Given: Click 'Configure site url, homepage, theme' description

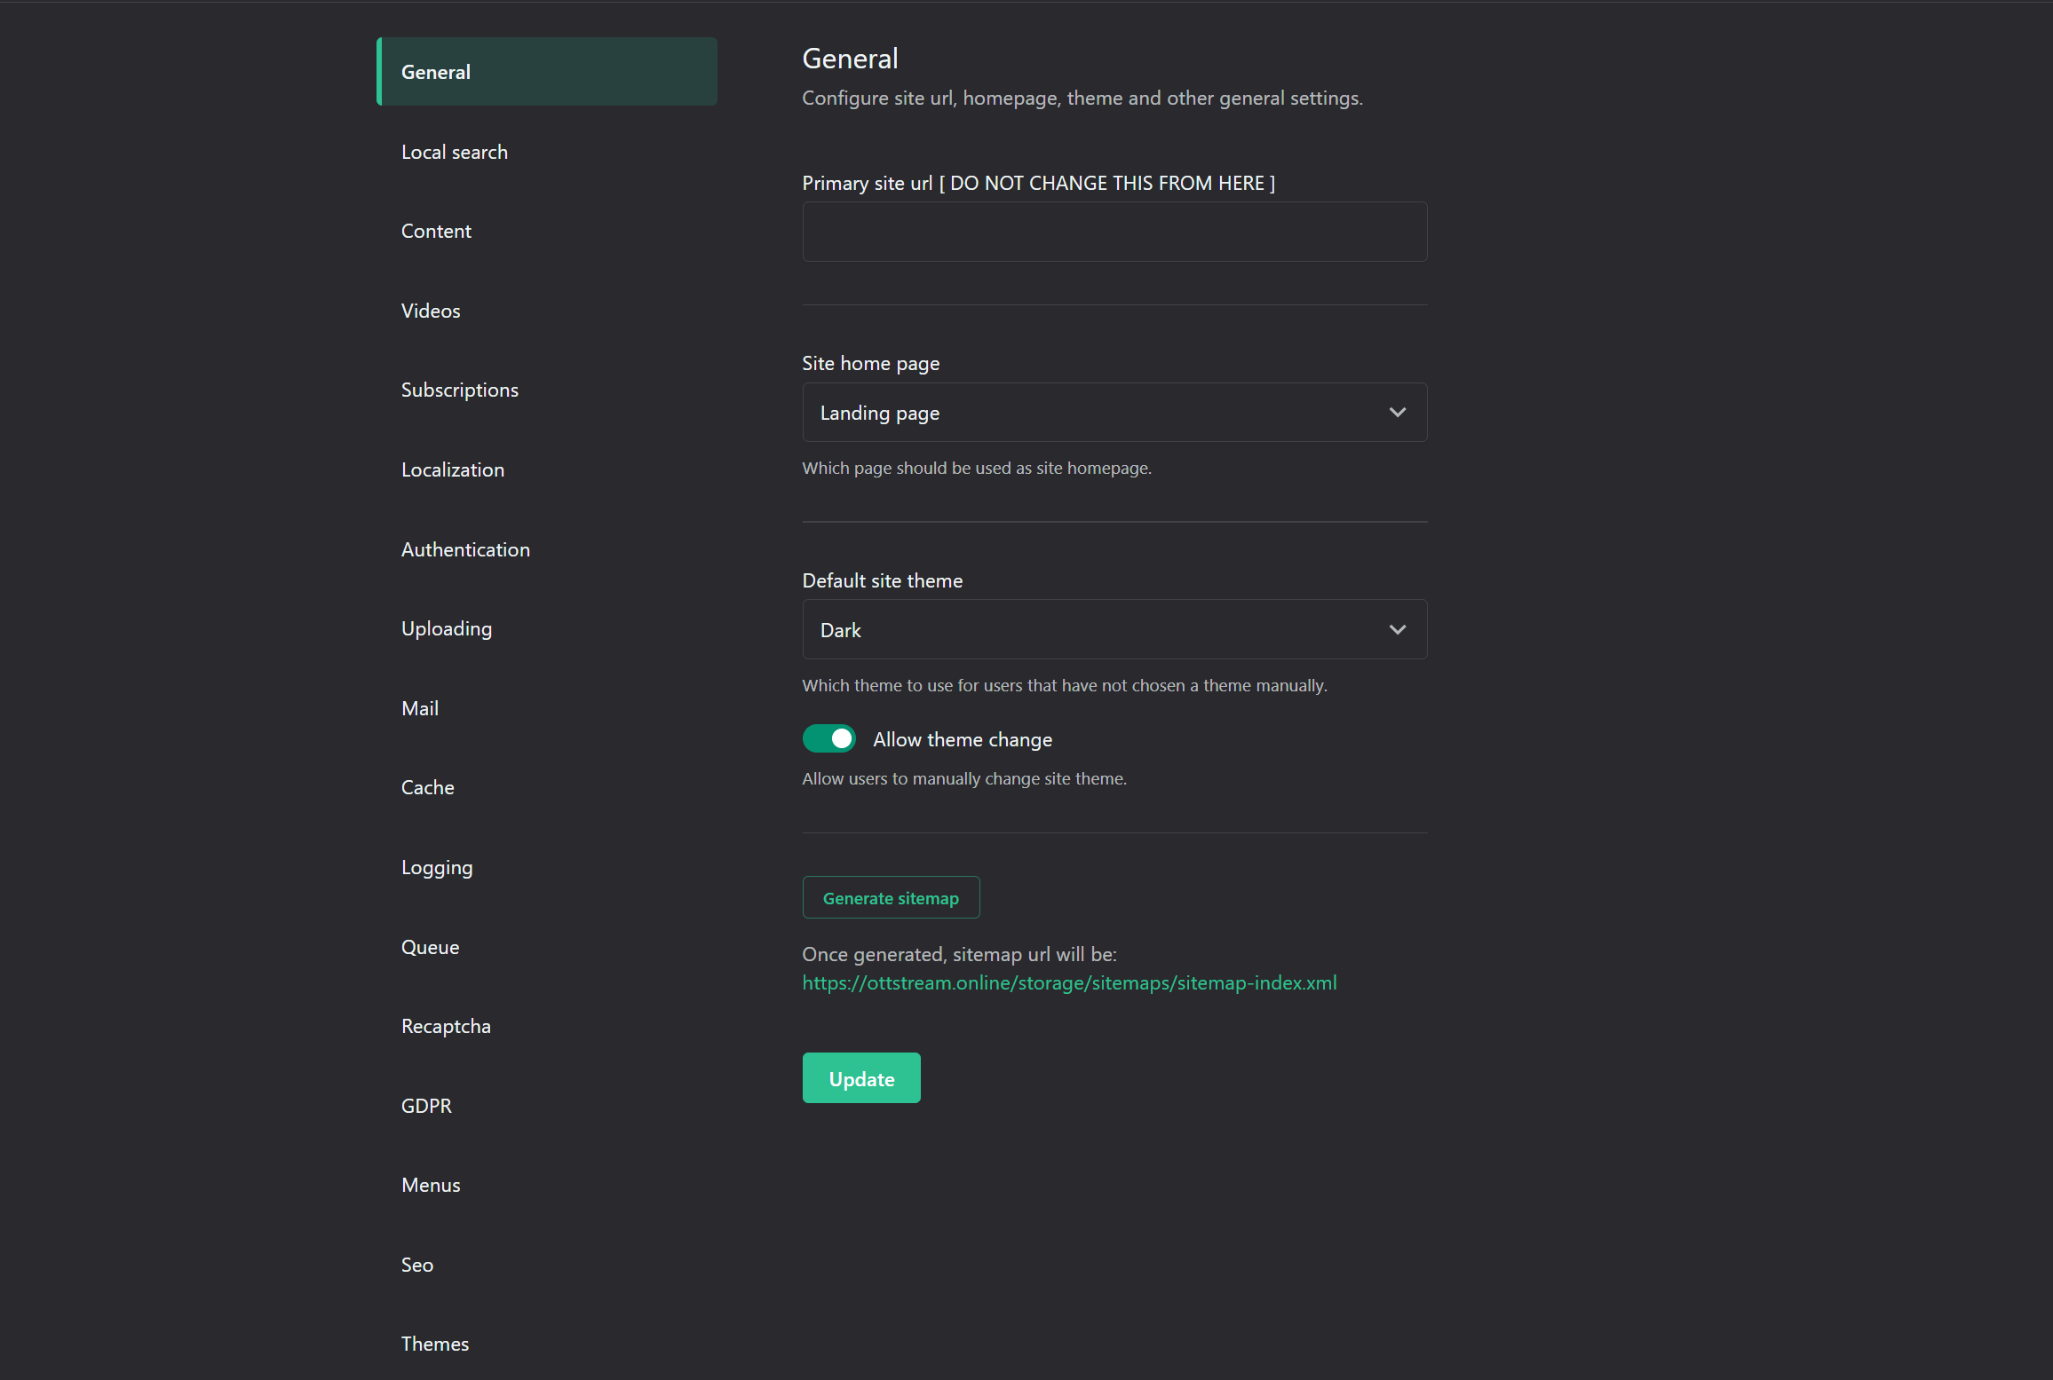Looking at the screenshot, I should (1082, 98).
